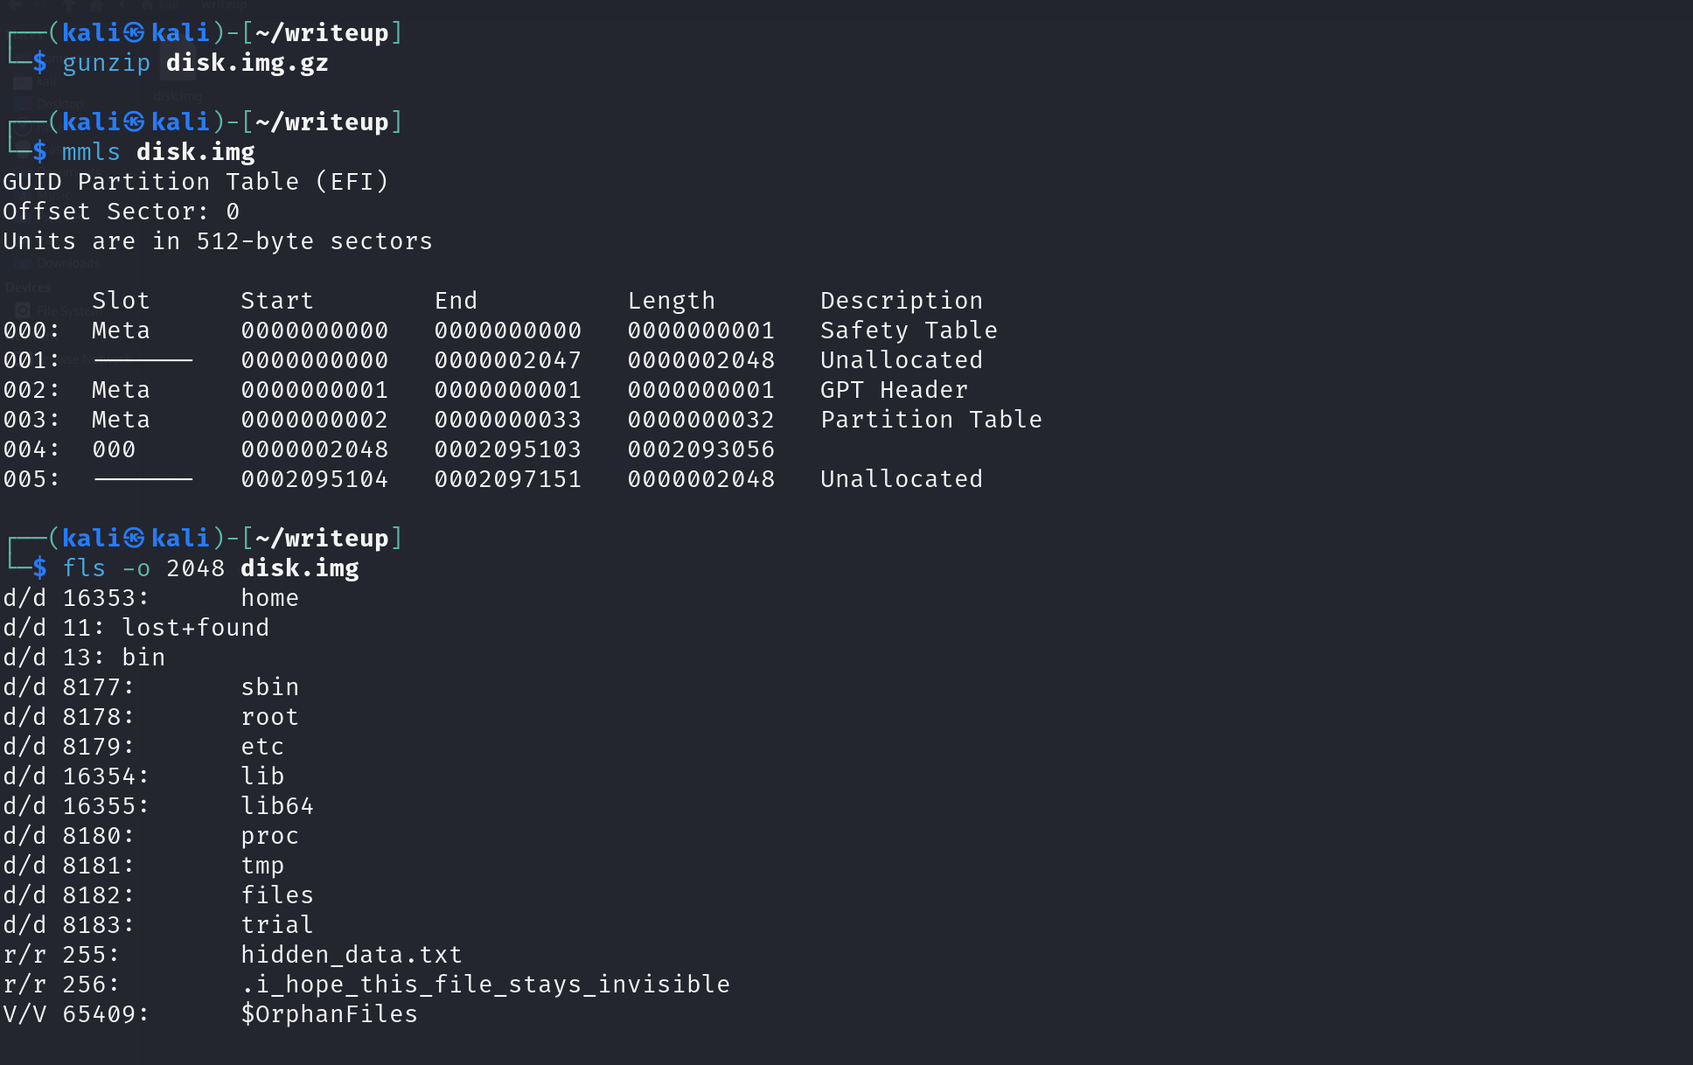Click the Safety Table description text

pyautogui.click(x=909, y=331)
